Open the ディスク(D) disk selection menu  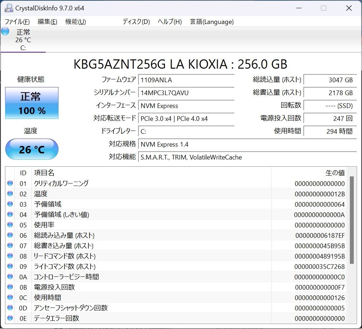(136, 21)
